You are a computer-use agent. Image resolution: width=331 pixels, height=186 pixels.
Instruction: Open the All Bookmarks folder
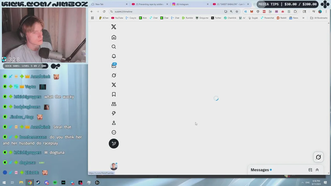coord(319,18)
